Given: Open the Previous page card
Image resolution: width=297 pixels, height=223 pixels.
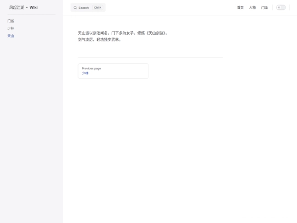Looking at the screenshot, I should [113, 71].
